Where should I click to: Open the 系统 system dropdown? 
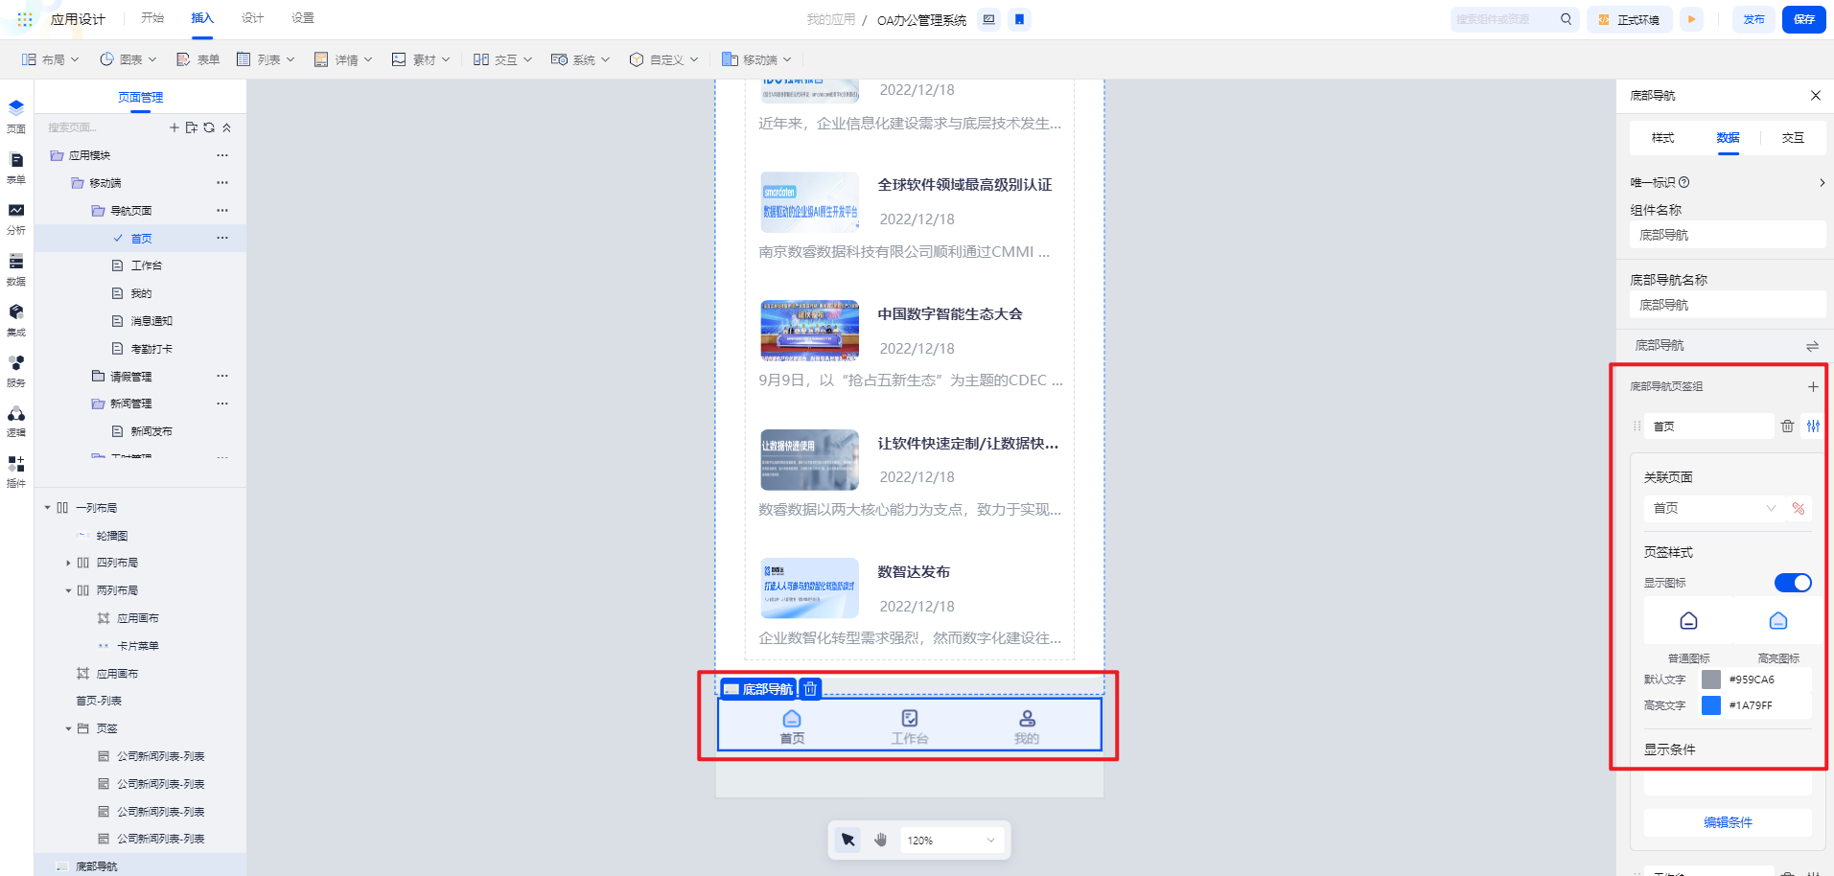click(x=580, y=59)
